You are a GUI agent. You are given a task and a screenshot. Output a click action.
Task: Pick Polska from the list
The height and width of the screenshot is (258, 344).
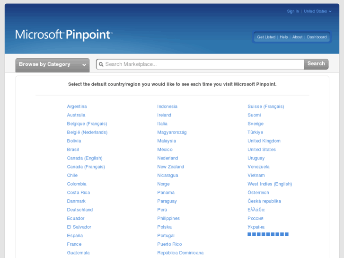(x=164, y=227)
